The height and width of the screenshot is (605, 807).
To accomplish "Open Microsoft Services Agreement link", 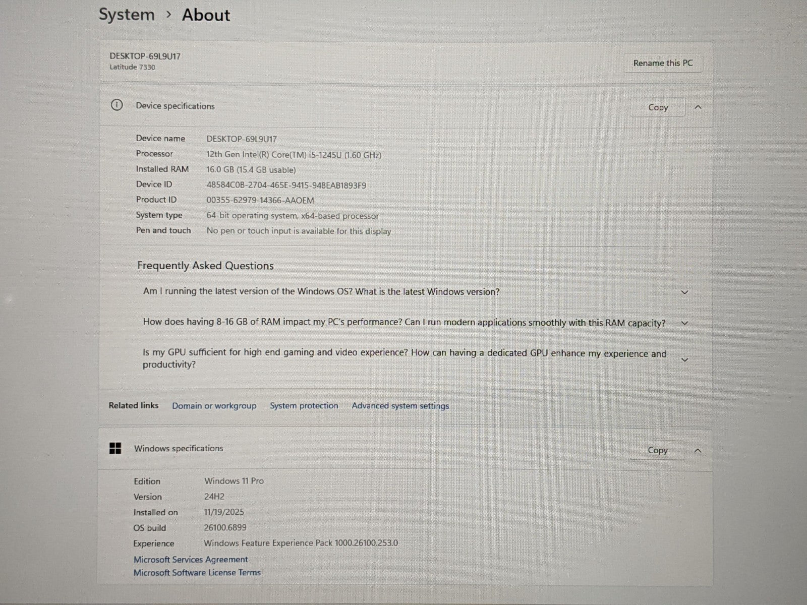I will pos(191,559).
